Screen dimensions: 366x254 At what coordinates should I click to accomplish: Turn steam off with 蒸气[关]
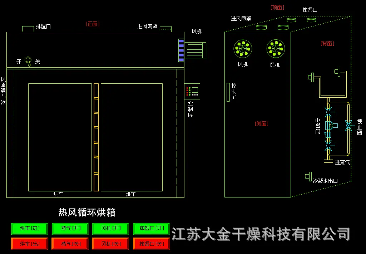point(70,244)
